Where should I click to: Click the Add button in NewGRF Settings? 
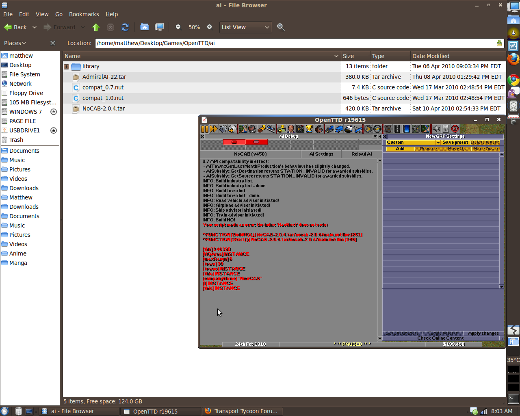tap(400, 149)
